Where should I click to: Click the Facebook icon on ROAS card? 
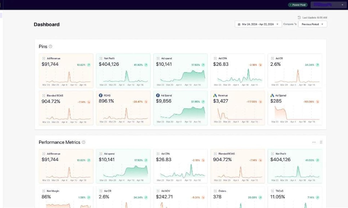(101, 96)
